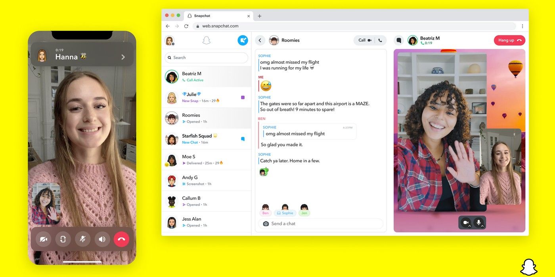
Task: Tap the flip camera icon on the phone
Action: pos(63,239)
